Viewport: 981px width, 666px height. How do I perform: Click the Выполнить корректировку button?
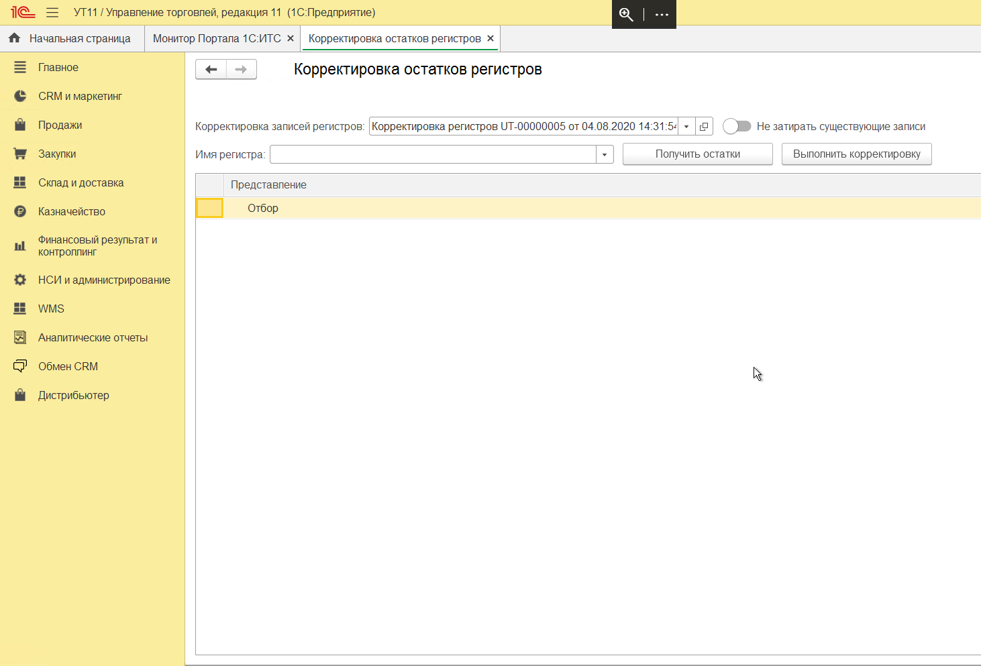pyautogui.click(x=857, y=154)
